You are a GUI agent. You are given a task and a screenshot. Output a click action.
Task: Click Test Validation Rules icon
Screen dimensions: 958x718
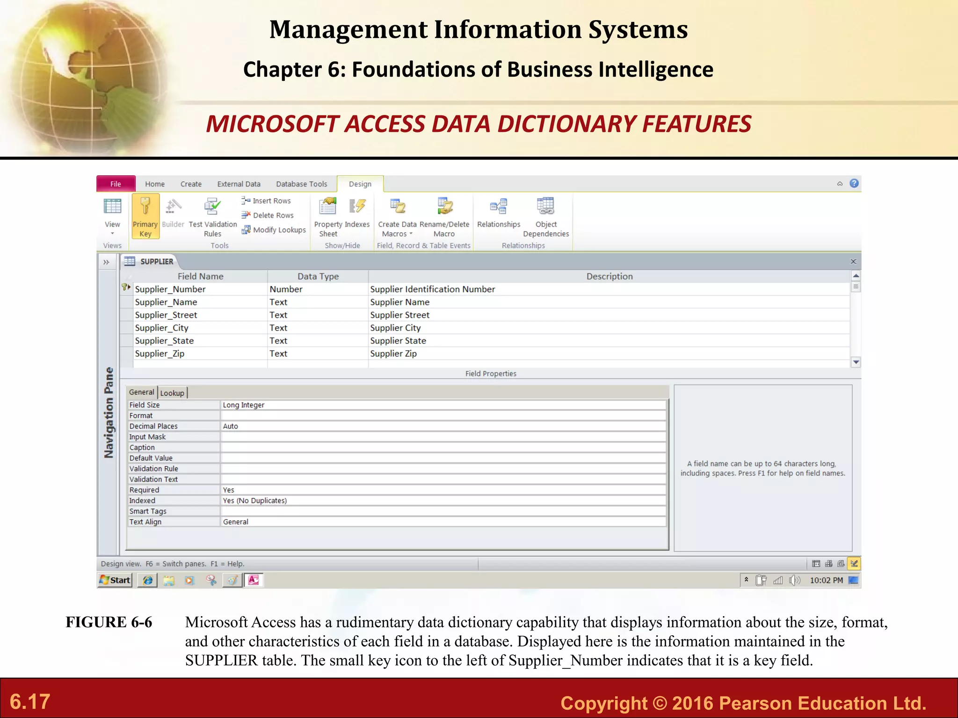(212, 206)
